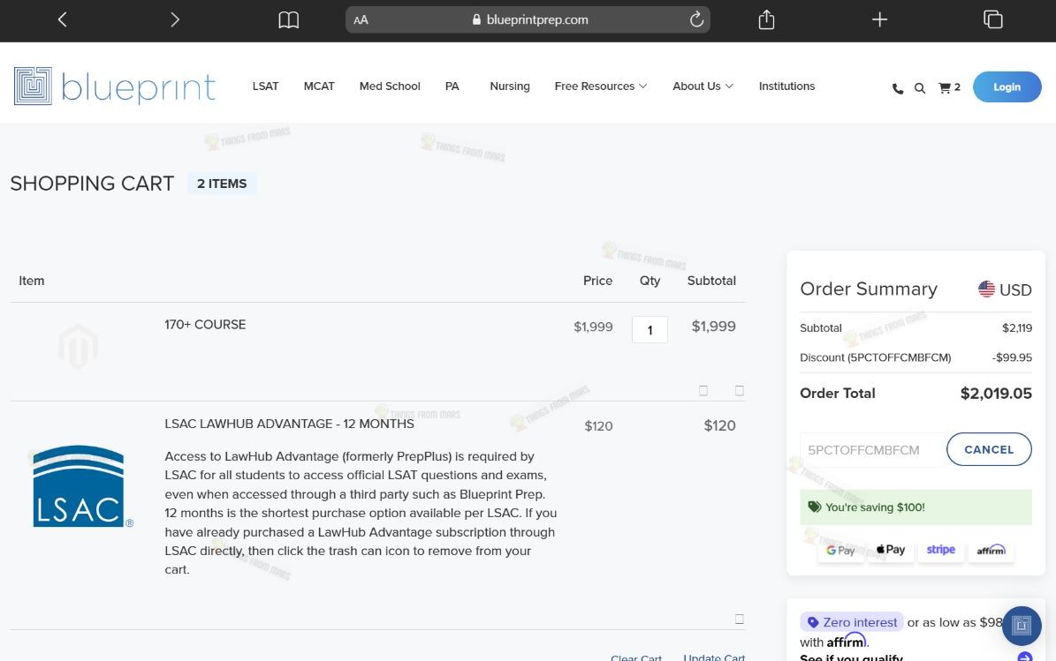Image resolution: width=1056 pixels, height=661 pixels.
Task: Click the summary subtotal $2,119
Action: click(x=1017, y=328)
